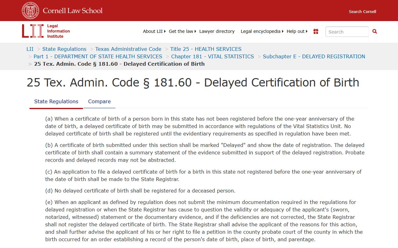Click the red gift donate icon
The height and width of the screenshot is (248, 398).
[x=316, y=31]
